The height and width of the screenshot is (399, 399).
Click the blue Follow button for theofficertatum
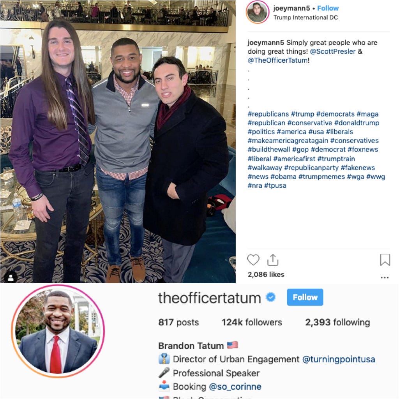(305, 297)
